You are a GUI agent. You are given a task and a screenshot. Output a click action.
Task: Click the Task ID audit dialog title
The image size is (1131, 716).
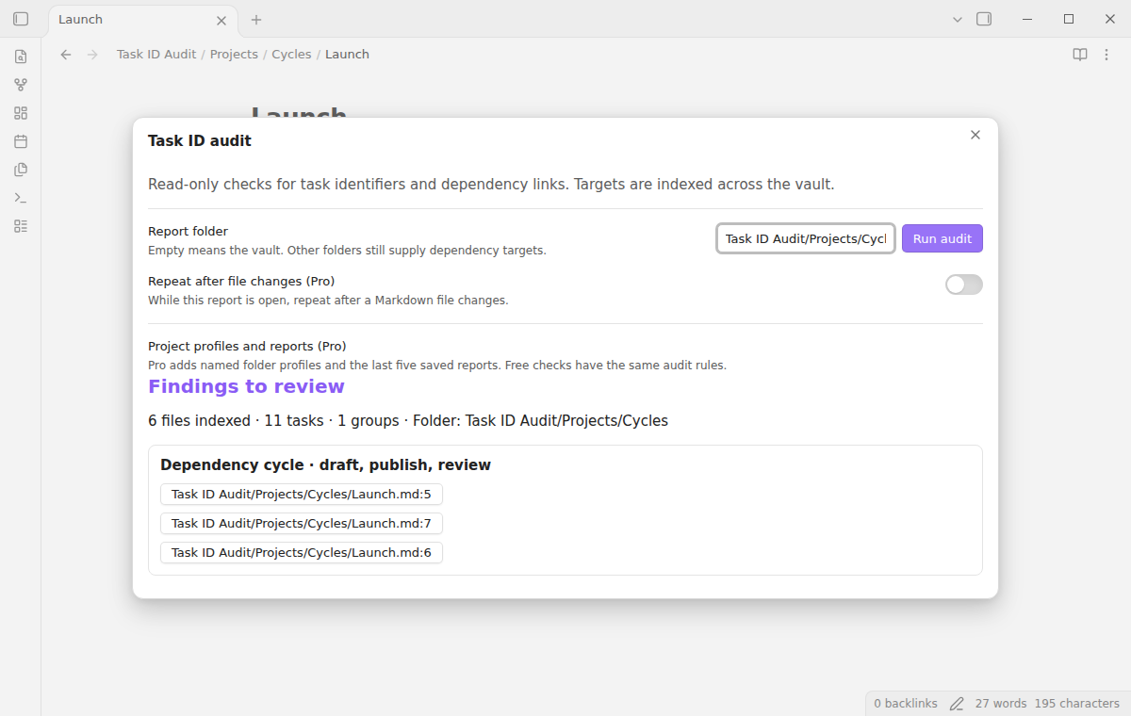pyautogui.click(x=200, y=141)
